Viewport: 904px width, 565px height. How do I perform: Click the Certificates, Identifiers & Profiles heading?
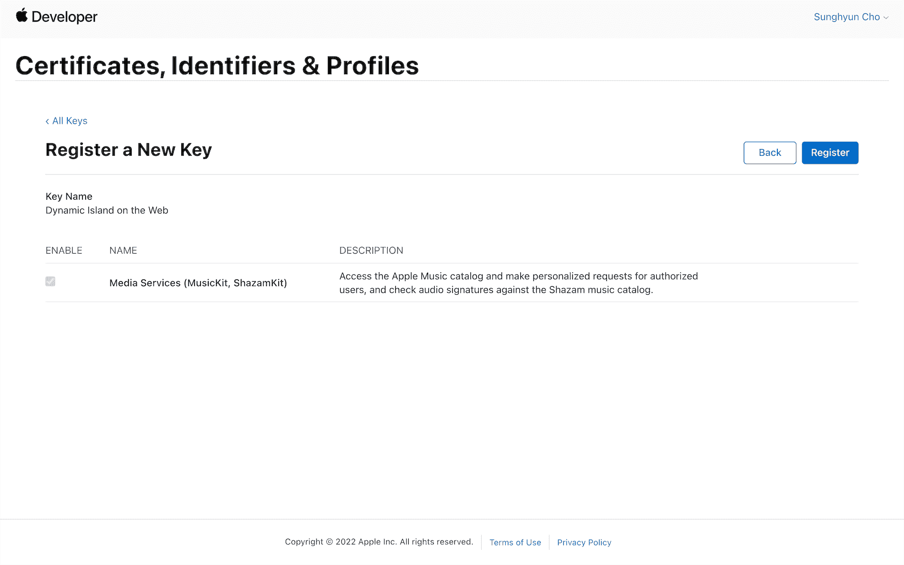[217, 65]
